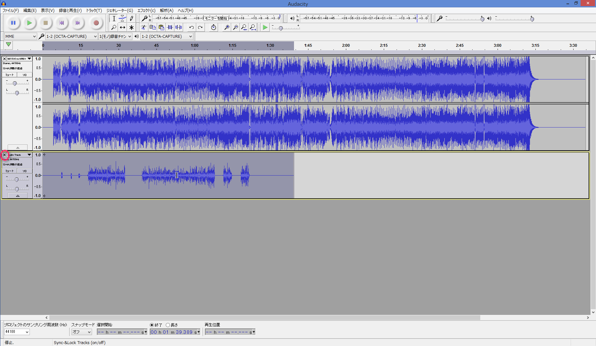Viewport: 596px width, 346px height.
Task: Open the playback device dropdown
Action: (x=167, y=37)
